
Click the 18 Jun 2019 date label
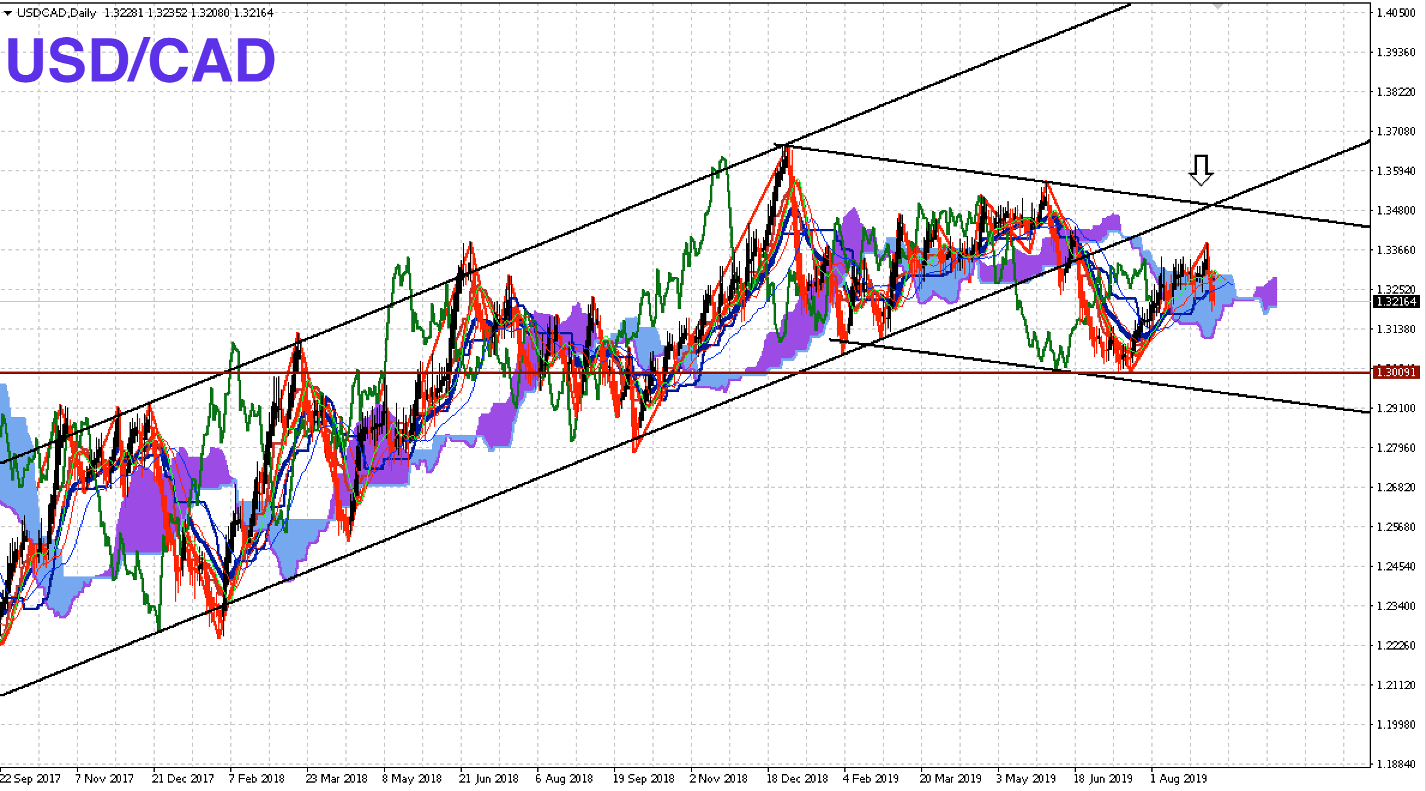pos(1103,779)
